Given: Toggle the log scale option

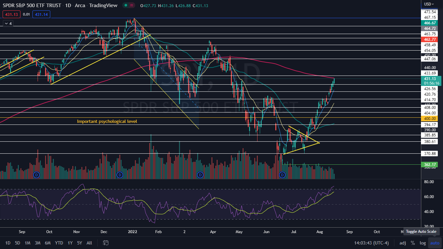Looking at the screenshot, I should (x=423, y=243).
